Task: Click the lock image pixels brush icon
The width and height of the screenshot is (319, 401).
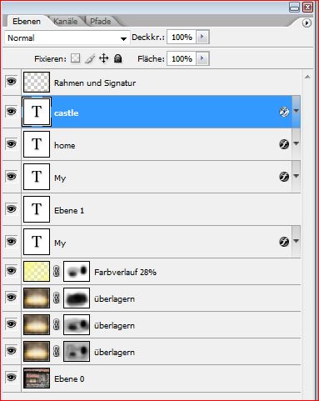Action: (x=90, y=58)
